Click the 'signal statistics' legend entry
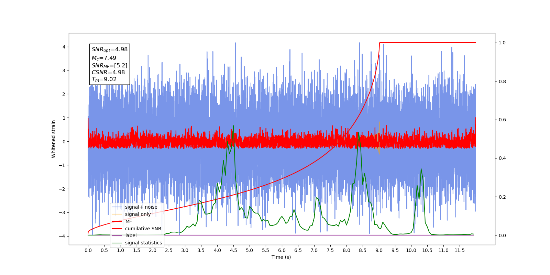The height and width of the screenshot is (275, 550). [137, 243]
